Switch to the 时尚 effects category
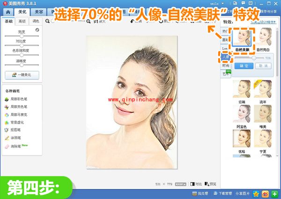The height and width of the screenshot is (199, 281). (226, 66)
